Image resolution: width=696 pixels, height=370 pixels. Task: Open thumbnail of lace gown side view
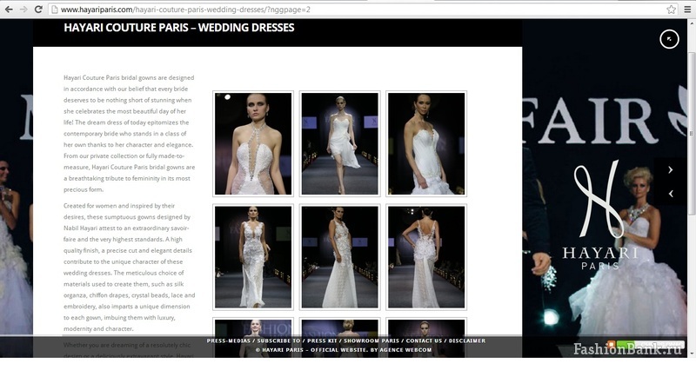339,257
